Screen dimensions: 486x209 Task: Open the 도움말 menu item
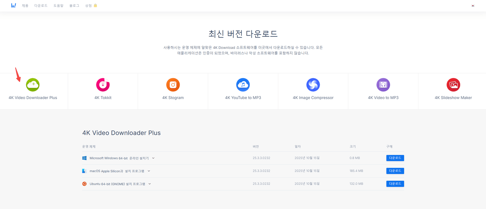click(58, 6)
